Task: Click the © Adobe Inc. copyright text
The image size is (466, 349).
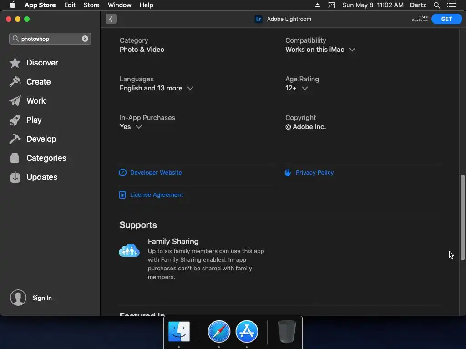Action: 305,127
